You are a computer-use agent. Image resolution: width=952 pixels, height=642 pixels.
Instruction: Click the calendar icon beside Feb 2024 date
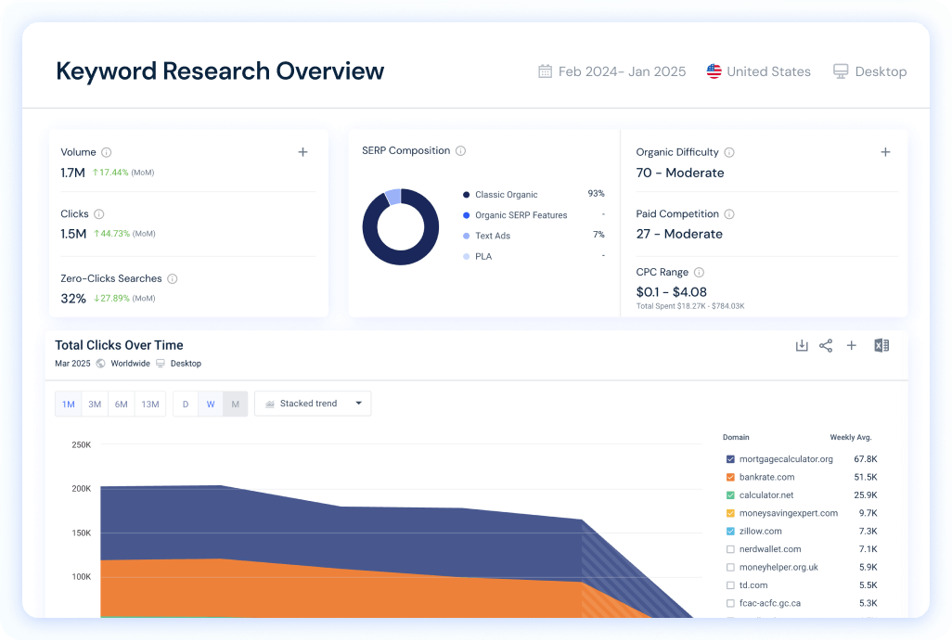point(546,71)
